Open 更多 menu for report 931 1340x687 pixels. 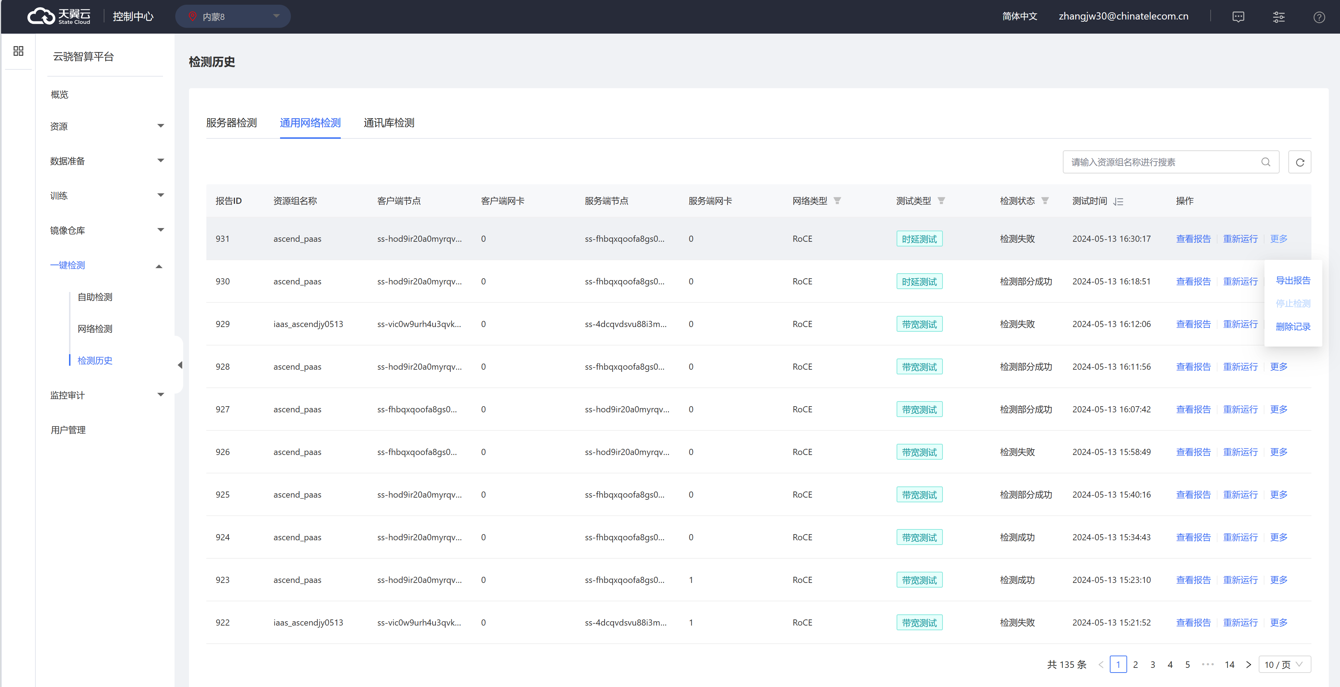[x=1279, y=239]
